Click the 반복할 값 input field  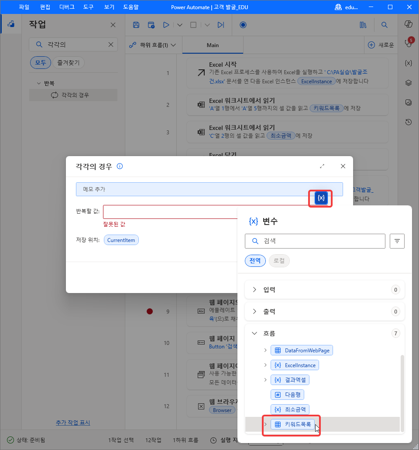[170, 212]
